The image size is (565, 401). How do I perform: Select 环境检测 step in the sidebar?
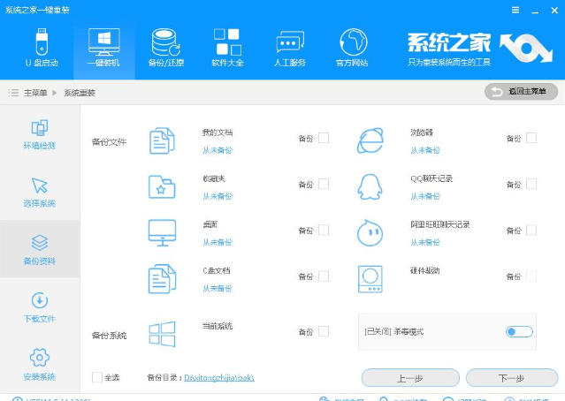coord(39,135)
